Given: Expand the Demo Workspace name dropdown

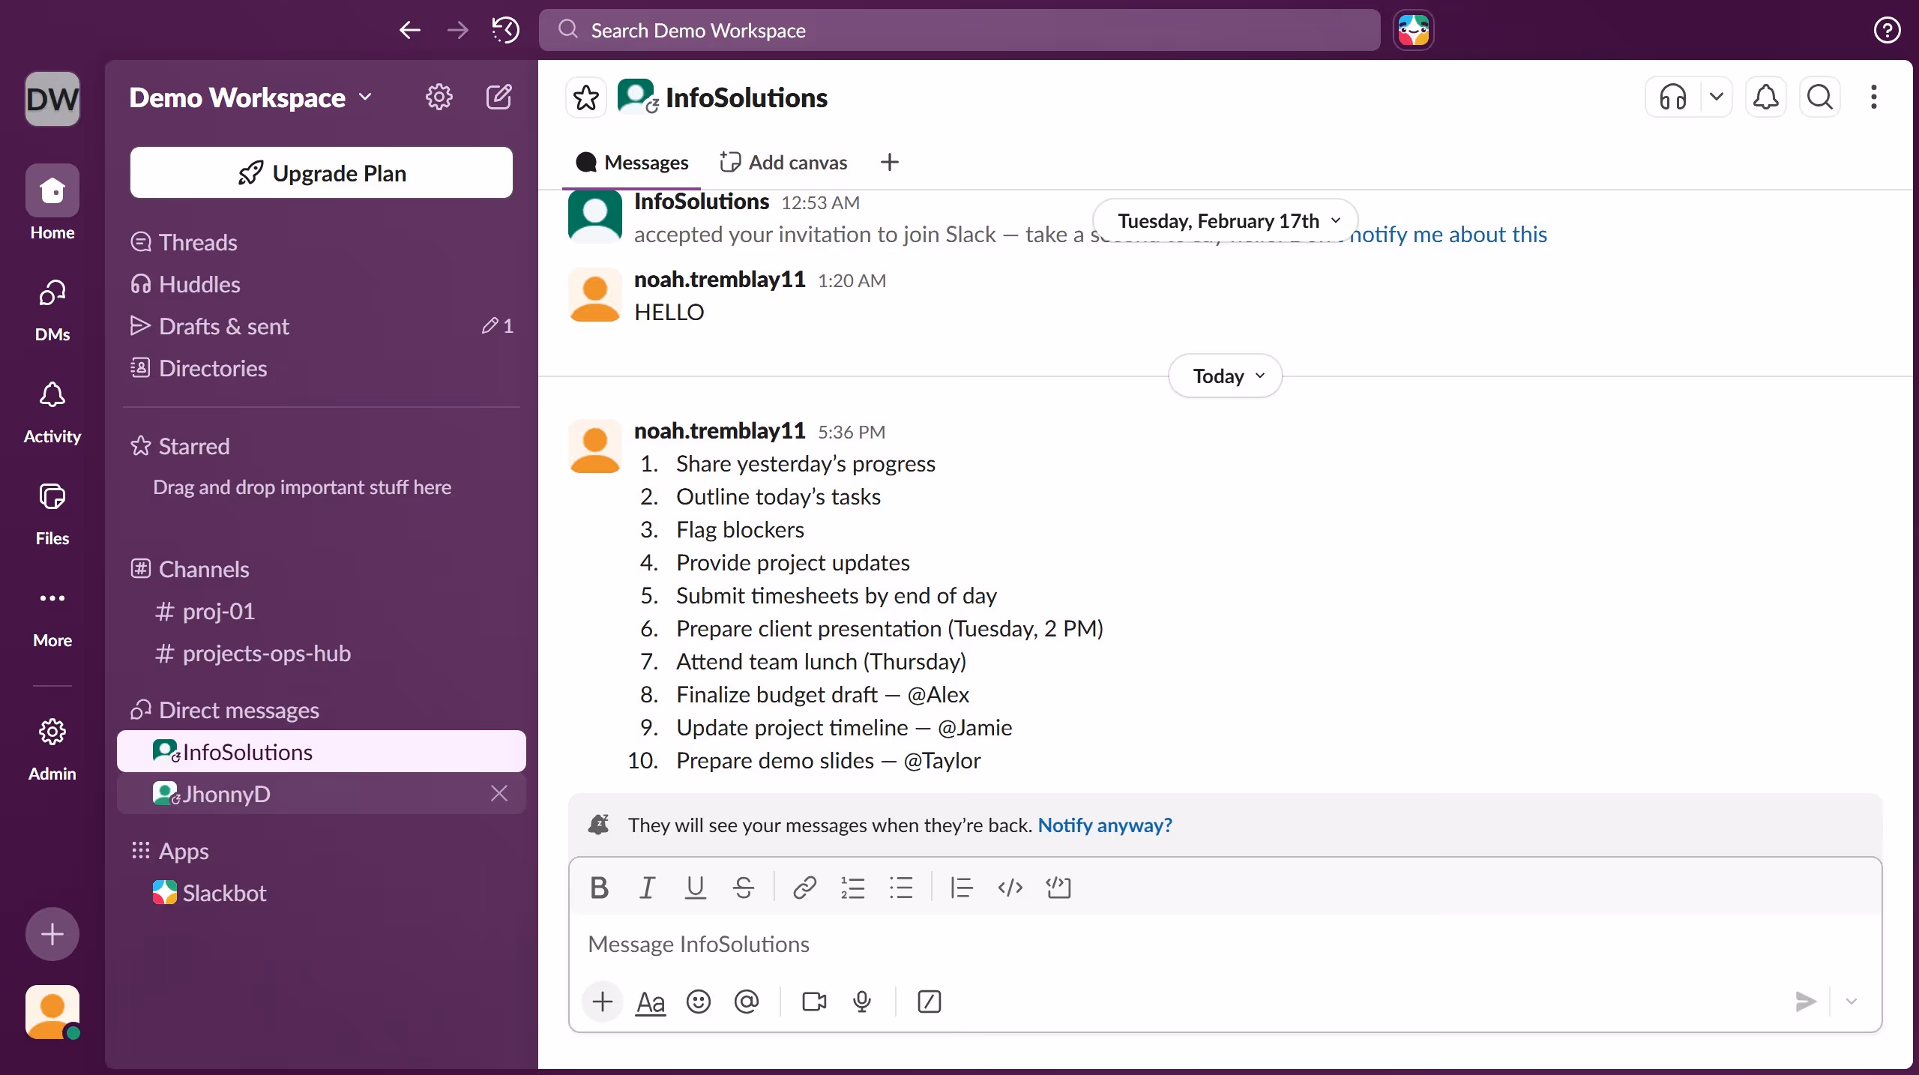Looking at the screenshot, I should pos(250,97).
